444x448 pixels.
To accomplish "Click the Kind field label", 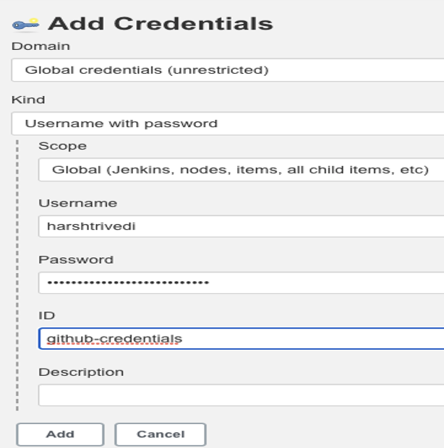I will tap(28, 100).
